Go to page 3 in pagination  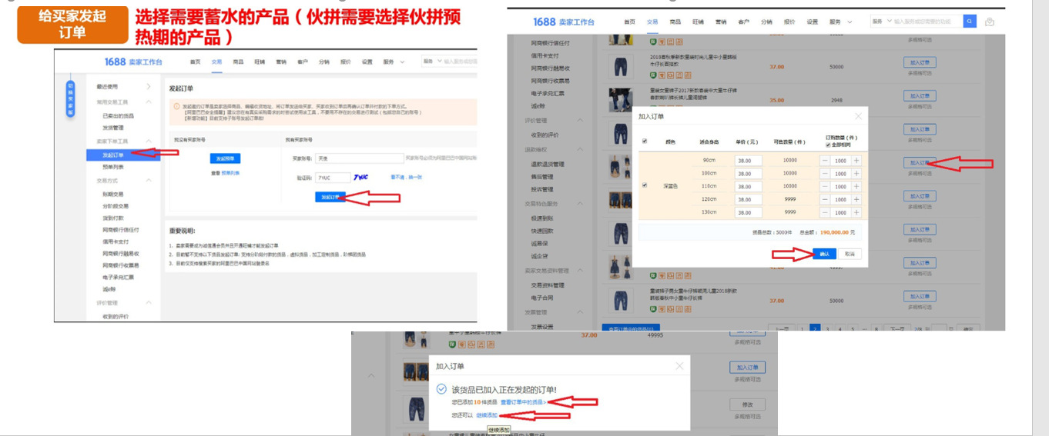[x=828, y=329]
